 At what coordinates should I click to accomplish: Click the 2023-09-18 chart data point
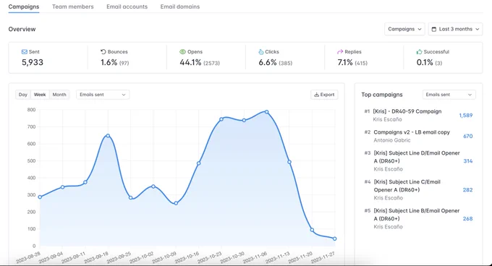coord(108,136)
